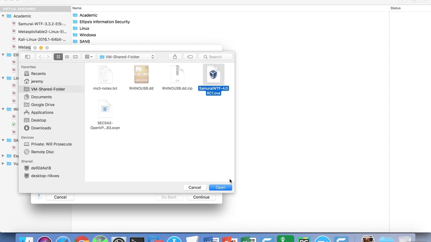431x242 pixels.
Task: Select the RHINOUSB.dd.zip file
Action: click(177, 78)
